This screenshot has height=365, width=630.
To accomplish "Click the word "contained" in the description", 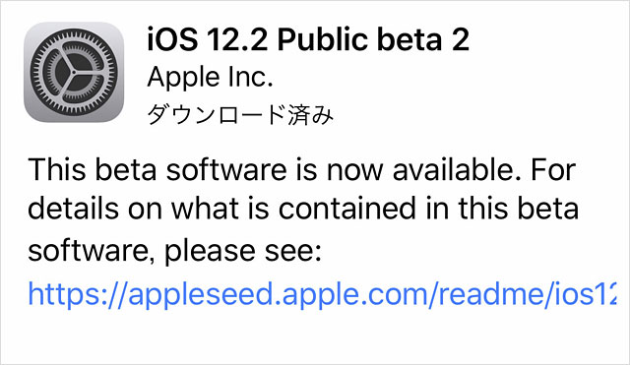I will click(x=347, y=210).
